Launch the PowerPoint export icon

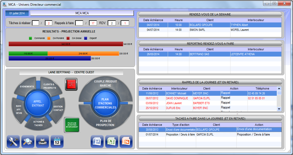coord(126,141)
